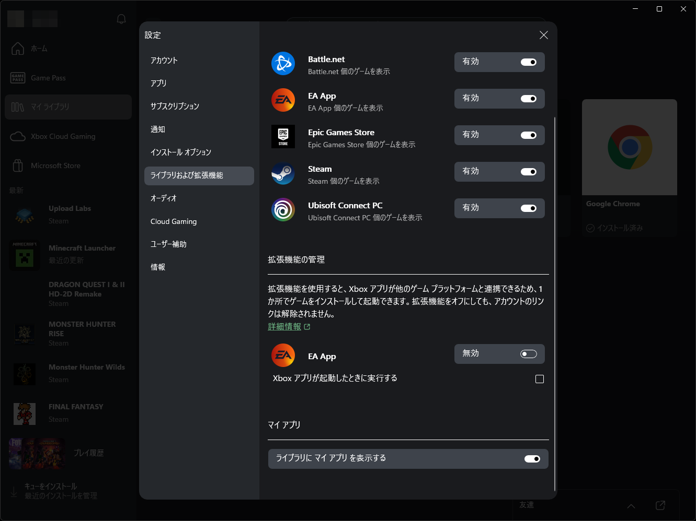This screenshot has height=521, width=696.
Task: Open Microsoft Store from the sidebar
Action: pos(55,165)
